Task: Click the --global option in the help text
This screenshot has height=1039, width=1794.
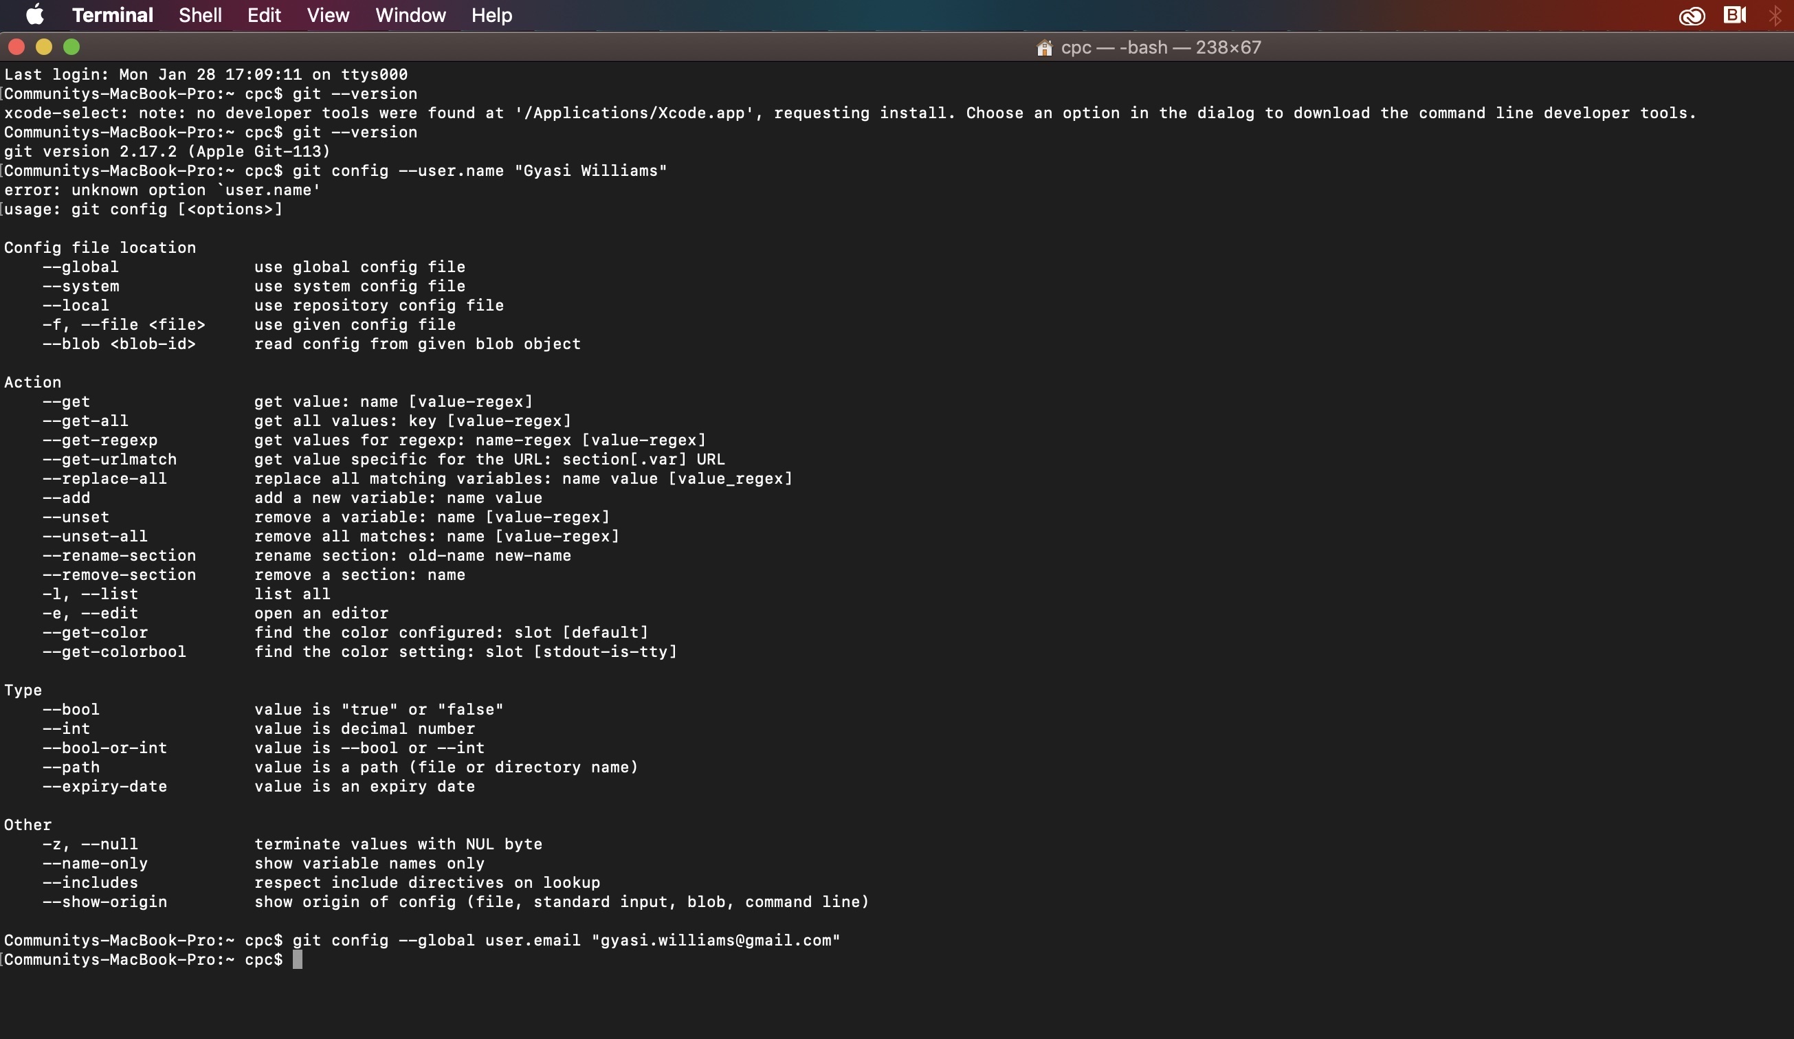Action: pos(80,266)
